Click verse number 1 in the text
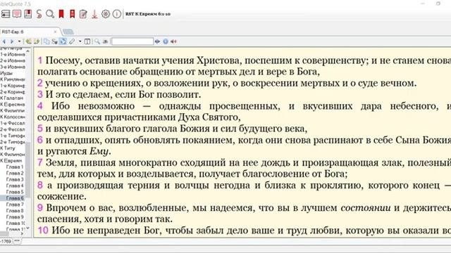Screen dimensions: 451x253 tap(40, 60)
